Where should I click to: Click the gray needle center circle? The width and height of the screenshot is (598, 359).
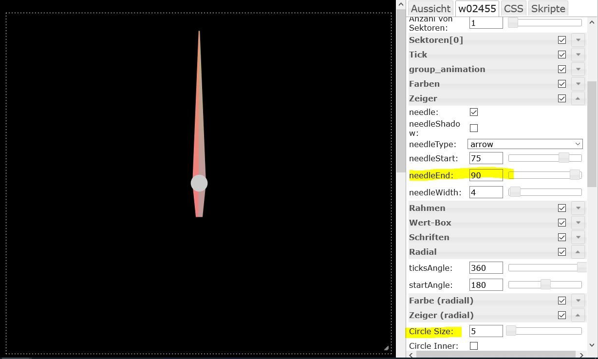click(199, 183)
